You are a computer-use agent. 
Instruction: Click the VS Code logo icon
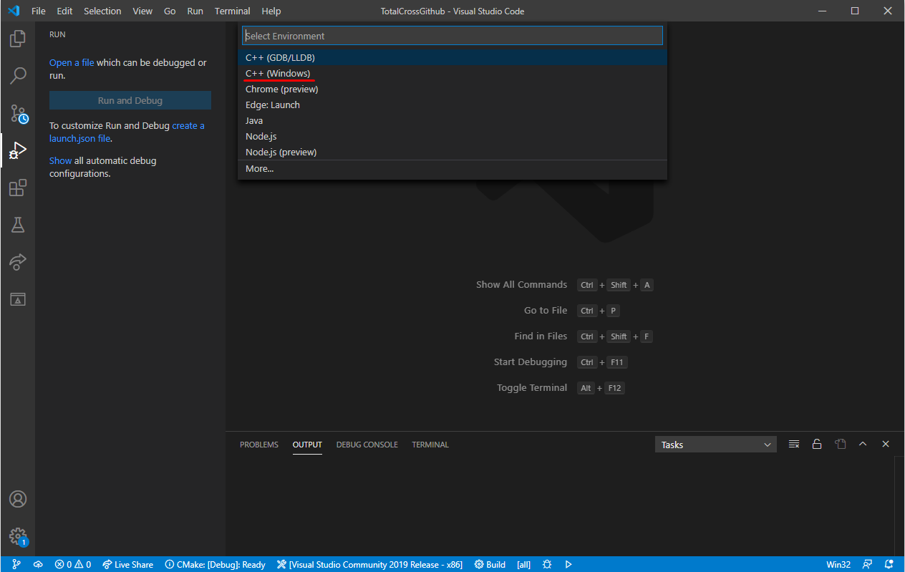[13, 11]
